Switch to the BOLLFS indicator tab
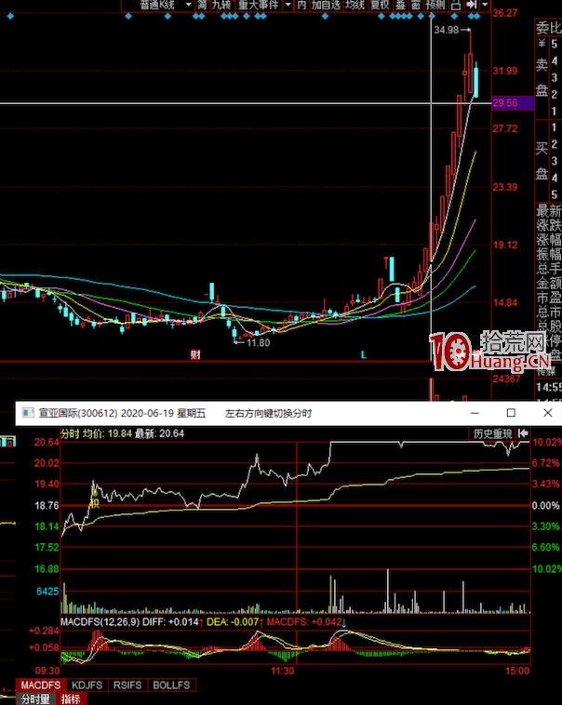The image size is (562, 705). click(x=171, y=685)
